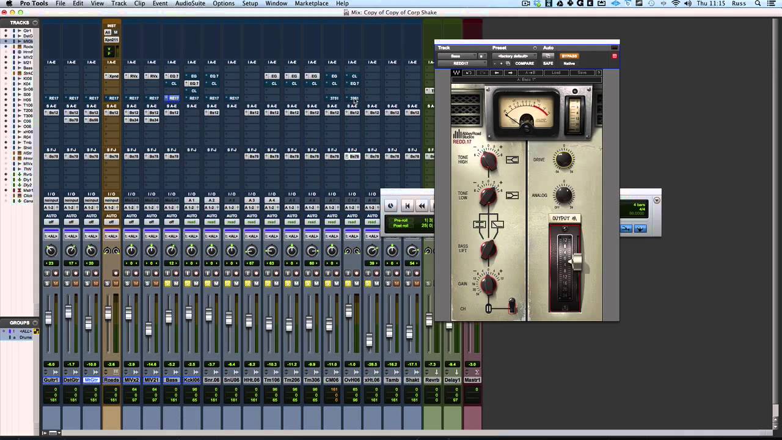Open Guitr1 automation mode selector showing off
Viewport: 782px width, 440px height.
tap(51, 222)
